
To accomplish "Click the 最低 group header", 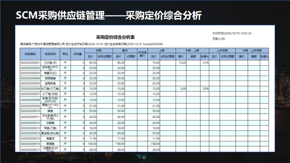I will (125, 50).
